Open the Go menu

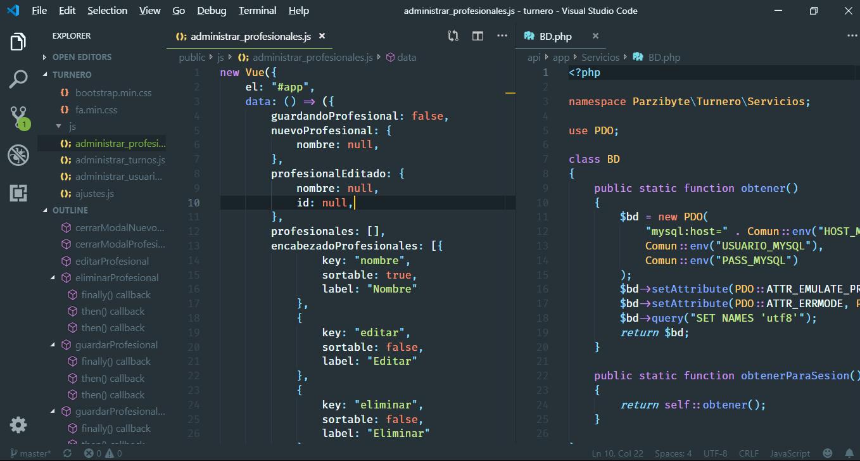click(x=179, y=10)
